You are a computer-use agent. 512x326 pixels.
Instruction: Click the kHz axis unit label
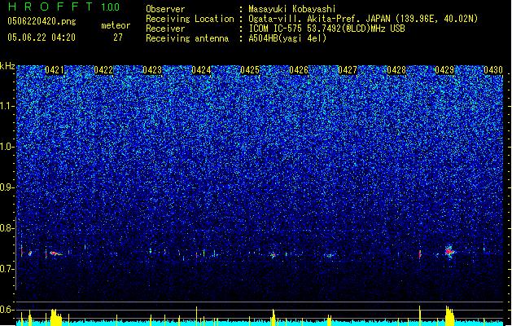(x=7, y=66)
